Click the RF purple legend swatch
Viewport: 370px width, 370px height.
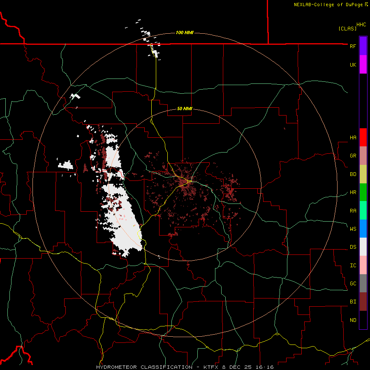pos(363,46)
